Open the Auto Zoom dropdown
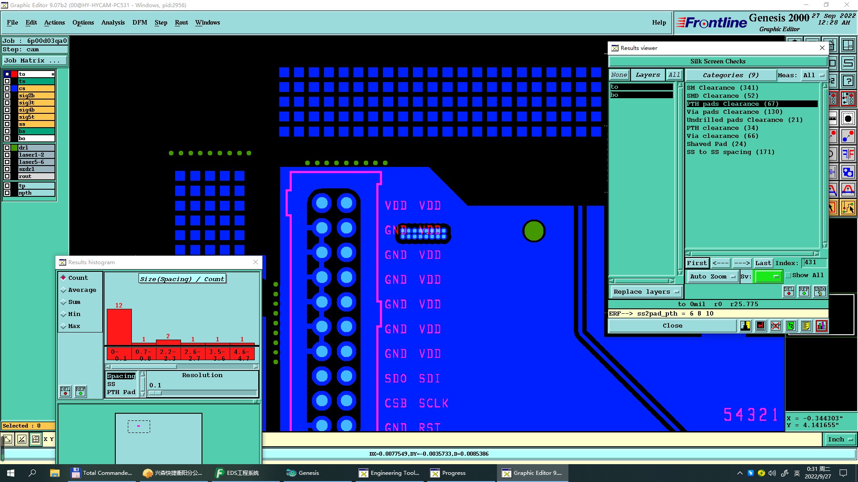858x482 pixels. [x=712, y=277]
